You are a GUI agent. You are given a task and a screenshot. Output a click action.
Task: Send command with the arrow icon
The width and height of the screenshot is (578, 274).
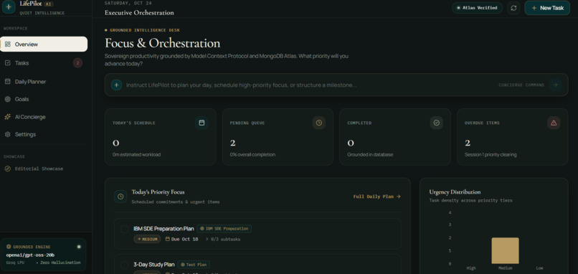pyautogui.click(x=555, y=85)
